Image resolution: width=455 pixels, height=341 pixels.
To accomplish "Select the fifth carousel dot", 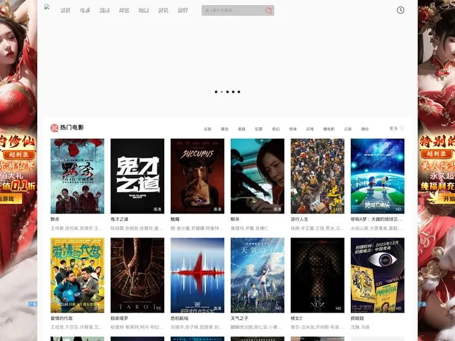I will pos(239,92).
